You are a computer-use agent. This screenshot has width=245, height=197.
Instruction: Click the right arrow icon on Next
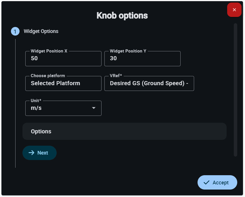click(32, 153)
